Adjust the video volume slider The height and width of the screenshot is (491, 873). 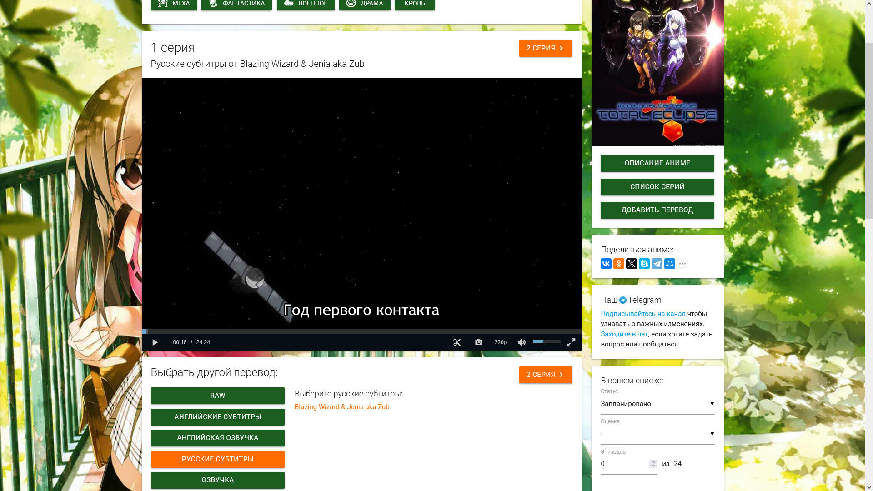(x=547, y=341)
